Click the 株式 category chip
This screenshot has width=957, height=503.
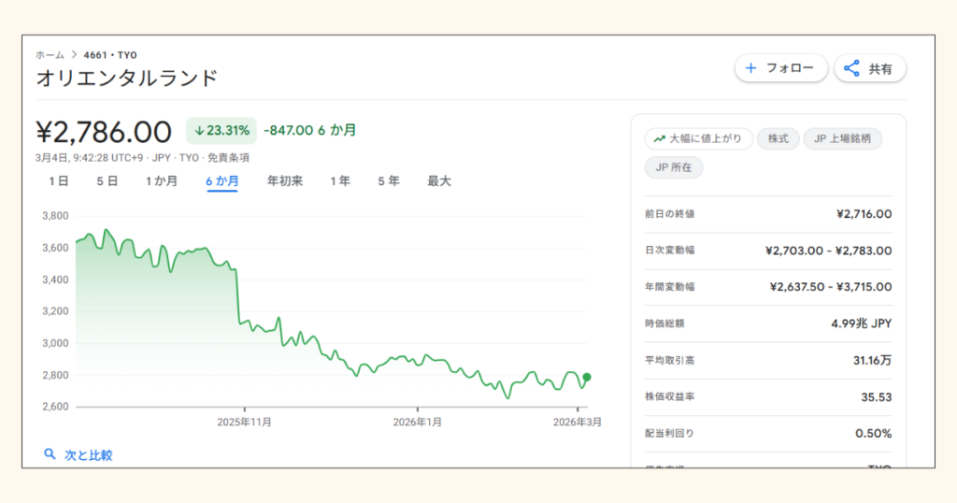click(778, 139)
